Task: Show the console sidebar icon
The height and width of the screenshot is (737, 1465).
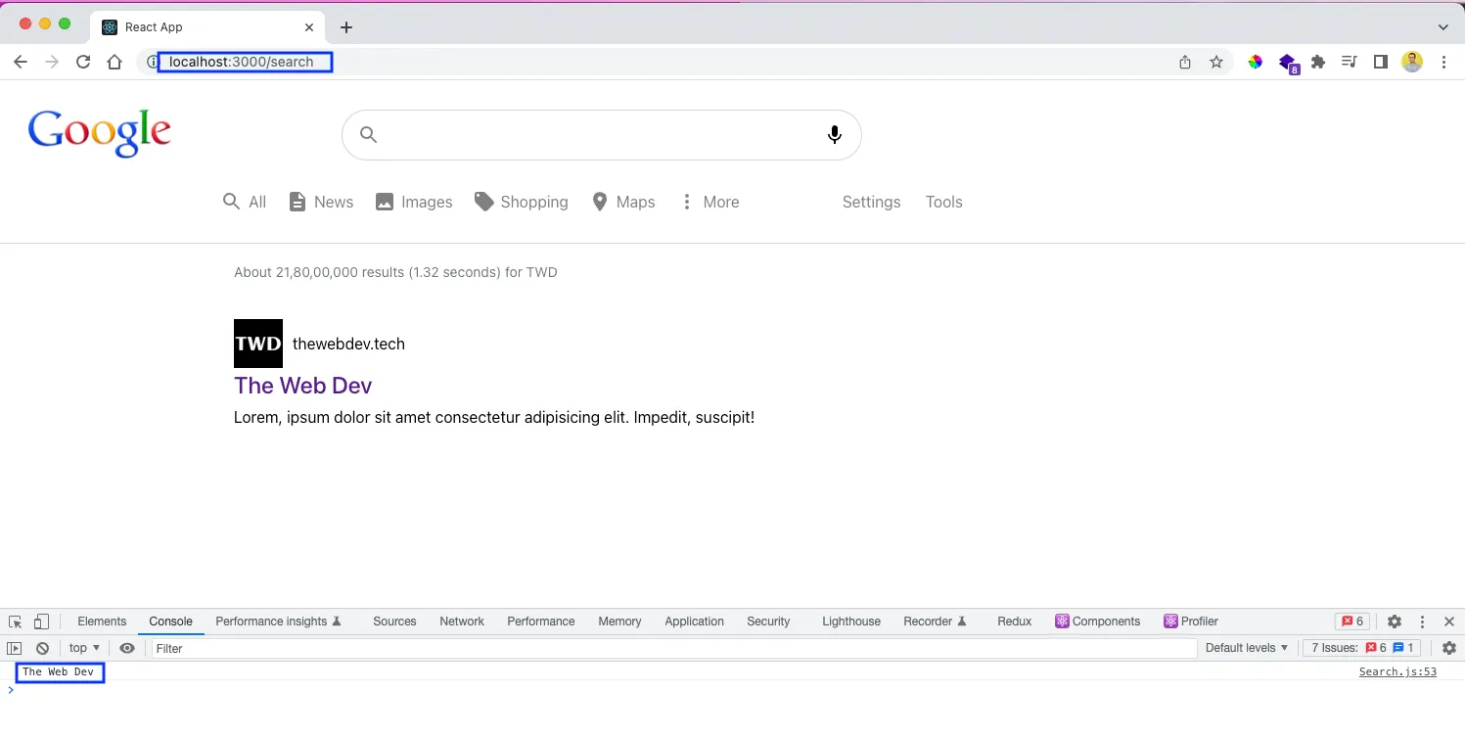Action: [15, 648]
